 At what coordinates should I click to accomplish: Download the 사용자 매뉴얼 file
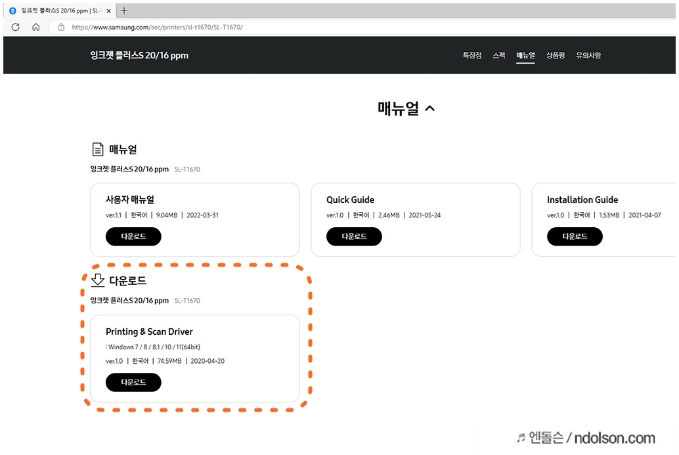[133, 236]
